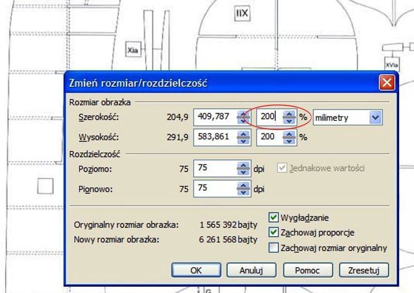Close the Zmień rozmiar/rozdzielczość dialog
Screen dimensions: 414x293
(x=387, y=83)
